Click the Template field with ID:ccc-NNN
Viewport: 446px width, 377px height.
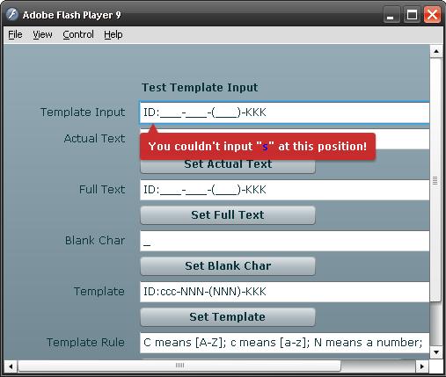[x=285, y=292]
